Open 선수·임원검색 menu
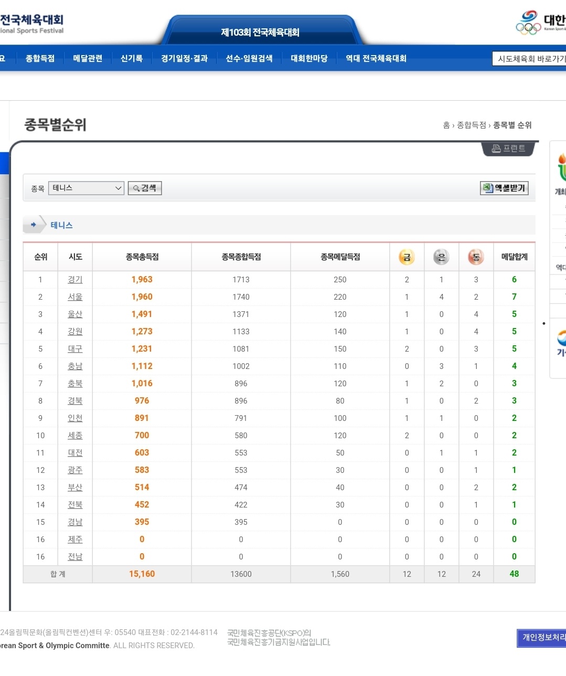The image size is (566, 676). 249,58
